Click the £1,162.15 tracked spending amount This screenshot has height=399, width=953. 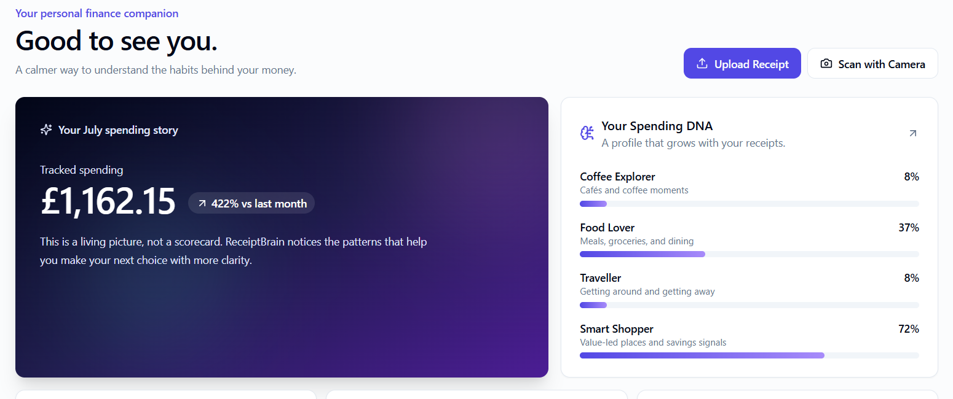(108, 202)
